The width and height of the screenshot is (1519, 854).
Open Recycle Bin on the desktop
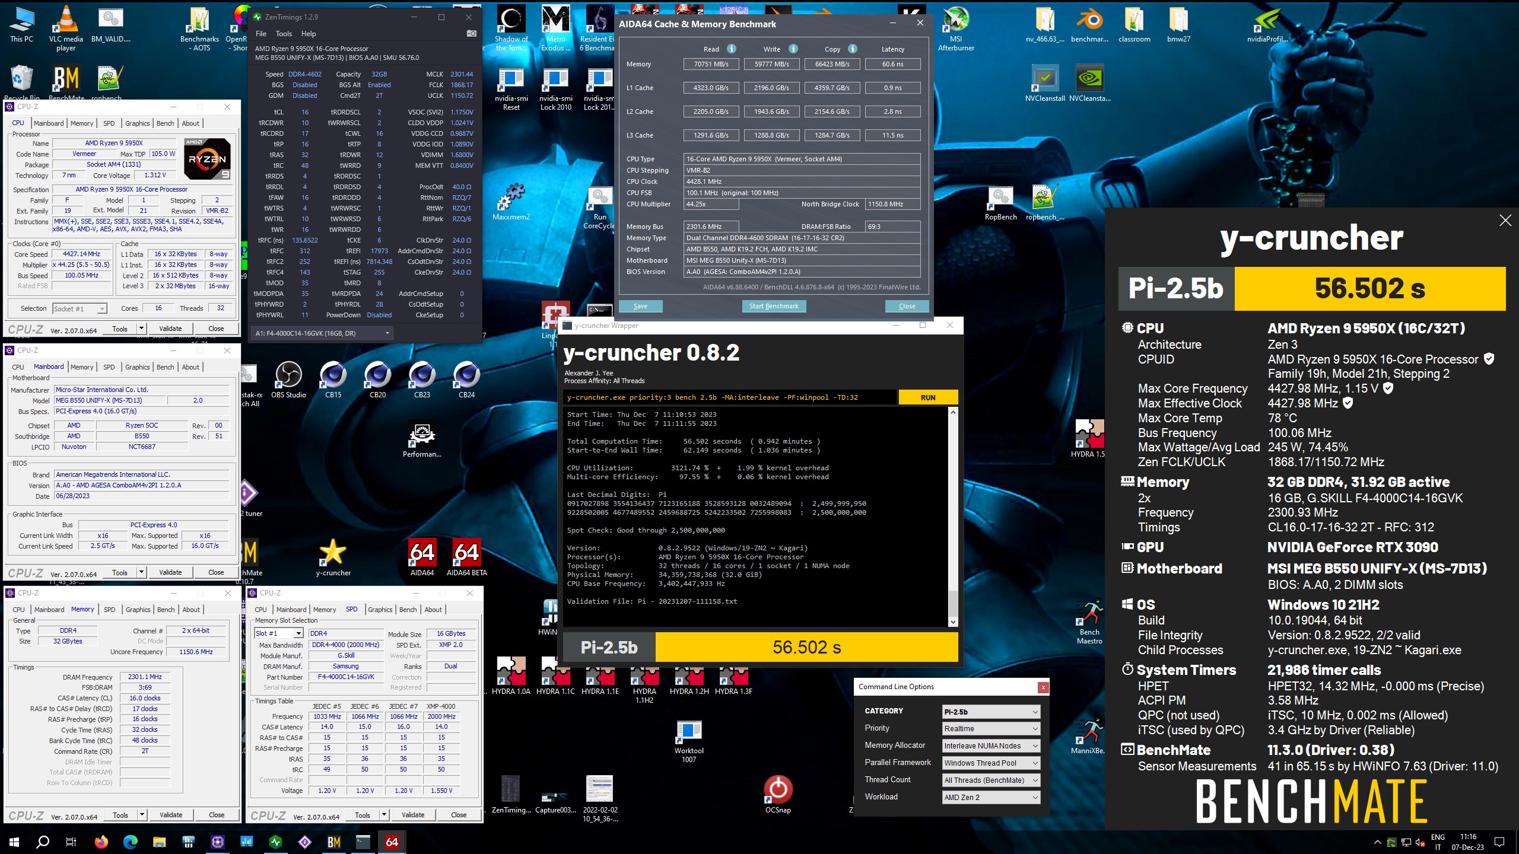point(21,83)
